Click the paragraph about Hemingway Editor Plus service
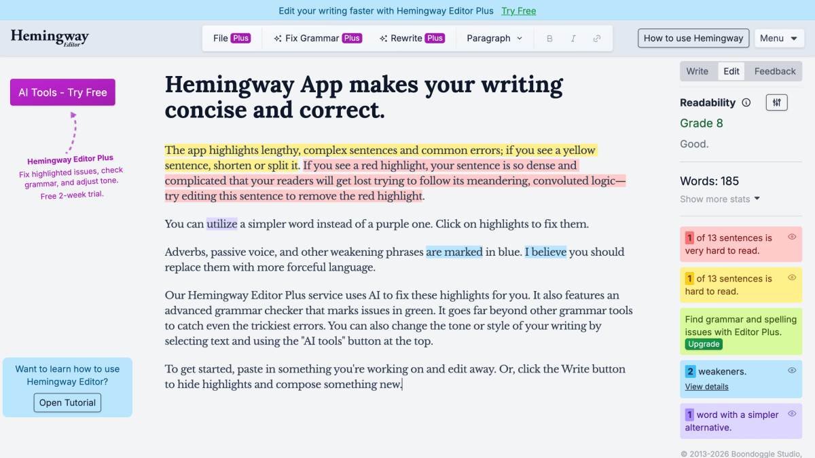Image resolution: width=815 pixels, height=458 pixels. click(399, 318)
